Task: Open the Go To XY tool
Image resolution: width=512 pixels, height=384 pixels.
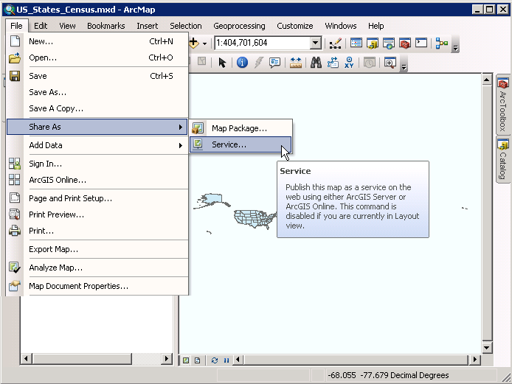Action: point(349,63)
